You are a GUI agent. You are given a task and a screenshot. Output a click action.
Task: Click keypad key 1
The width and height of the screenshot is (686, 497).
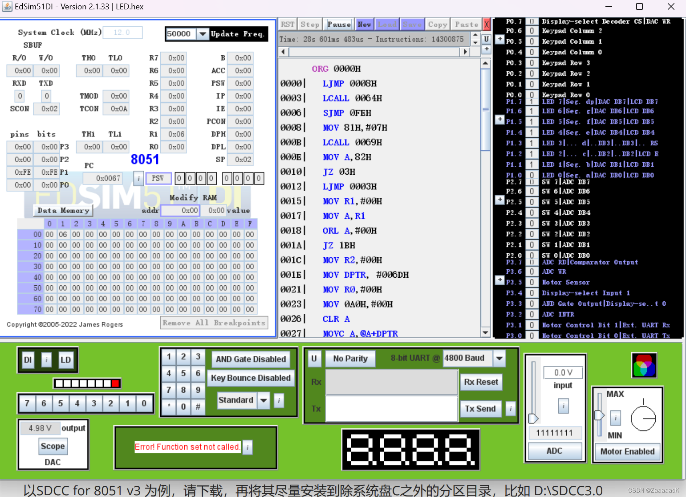pyautogui.click(x=169, y=357)
